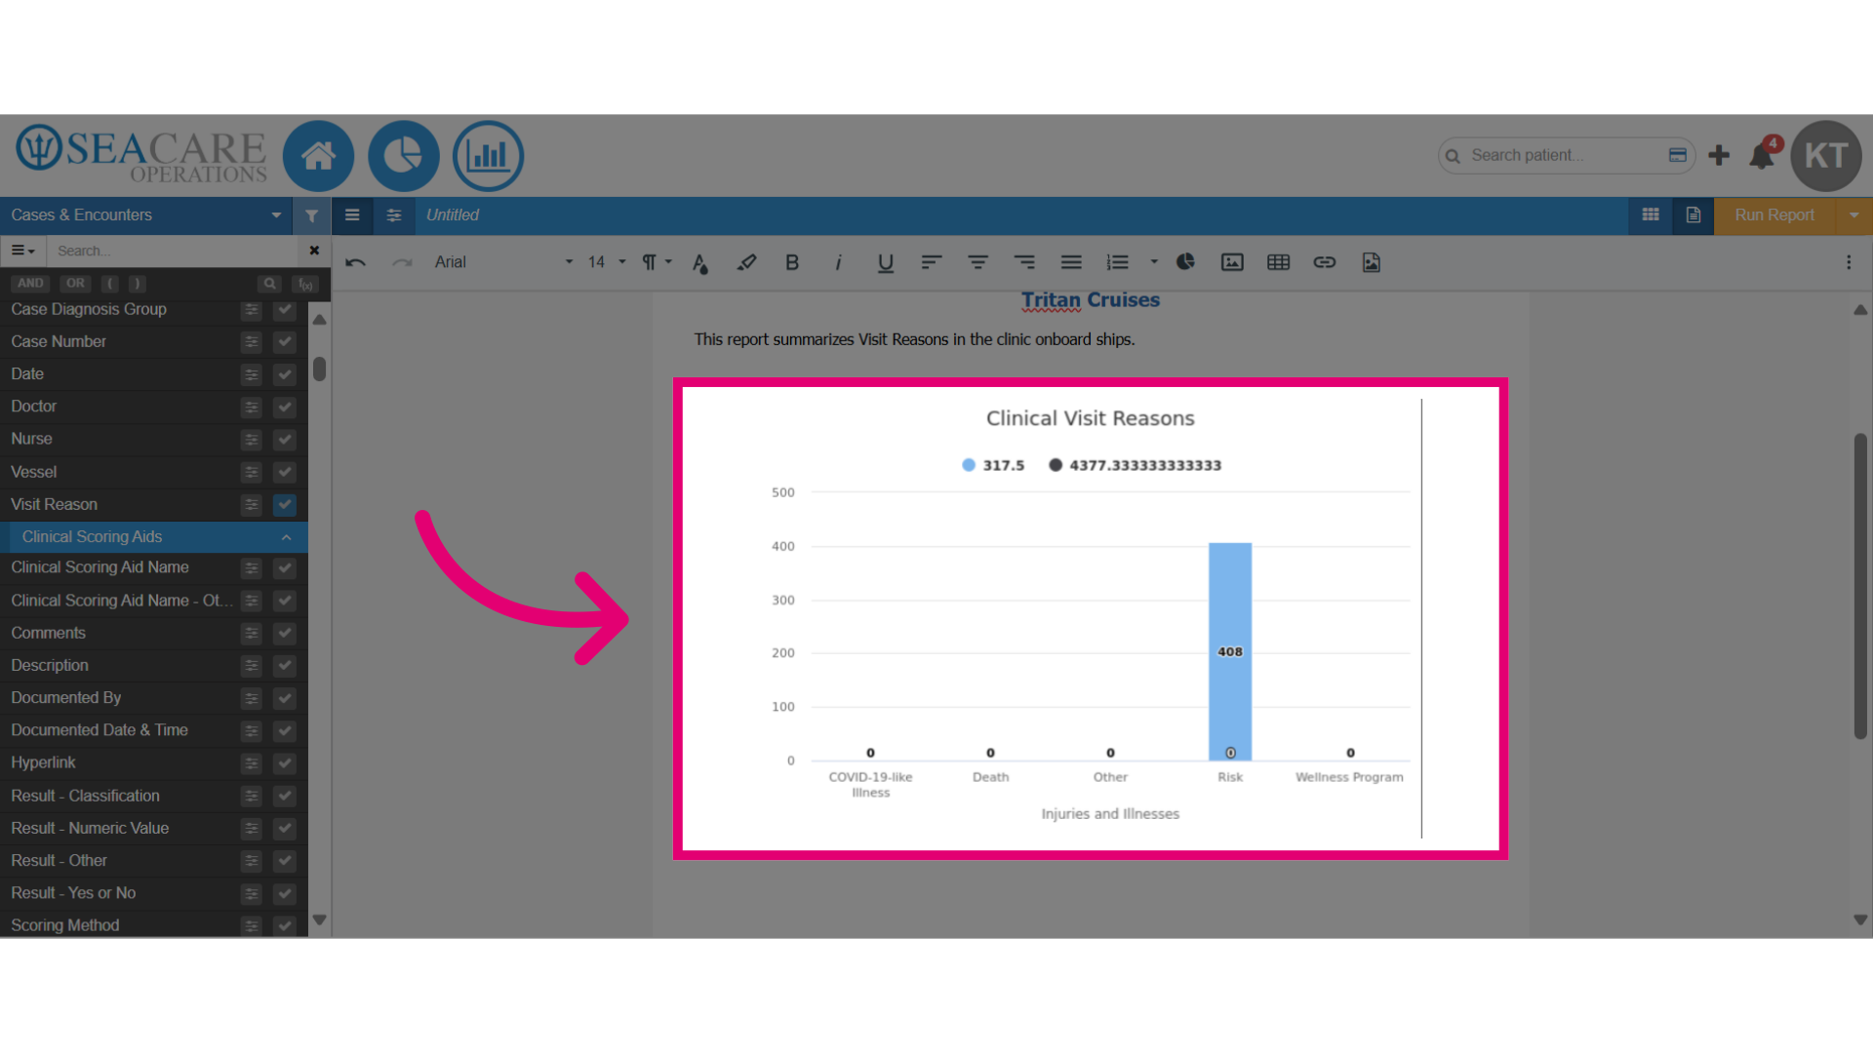
Task: Toggle italic formatting
Action: [839, 262]
